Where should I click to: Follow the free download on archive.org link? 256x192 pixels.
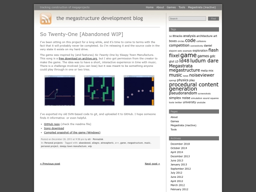click(78, 58)
